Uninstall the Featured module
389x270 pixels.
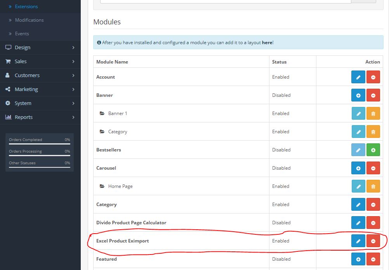point(373,259)
